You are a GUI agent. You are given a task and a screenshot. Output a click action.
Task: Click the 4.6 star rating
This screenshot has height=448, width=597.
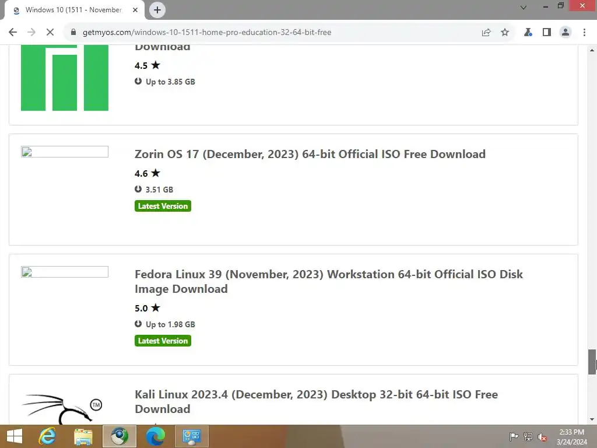[148, 174]
